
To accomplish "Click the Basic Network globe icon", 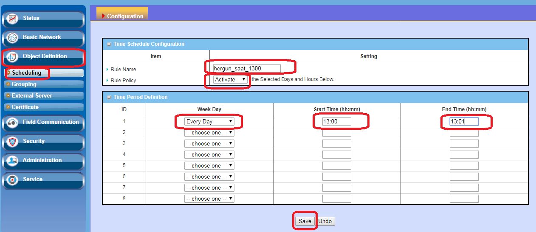I will (13, 38).
